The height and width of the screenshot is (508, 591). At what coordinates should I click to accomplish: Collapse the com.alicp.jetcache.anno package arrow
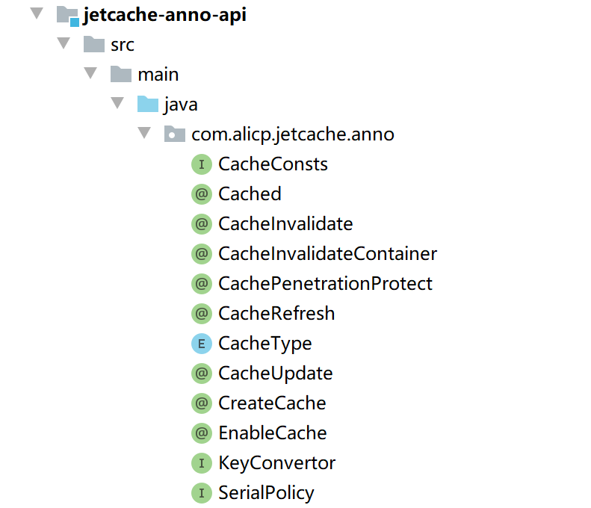click(144, 134)
